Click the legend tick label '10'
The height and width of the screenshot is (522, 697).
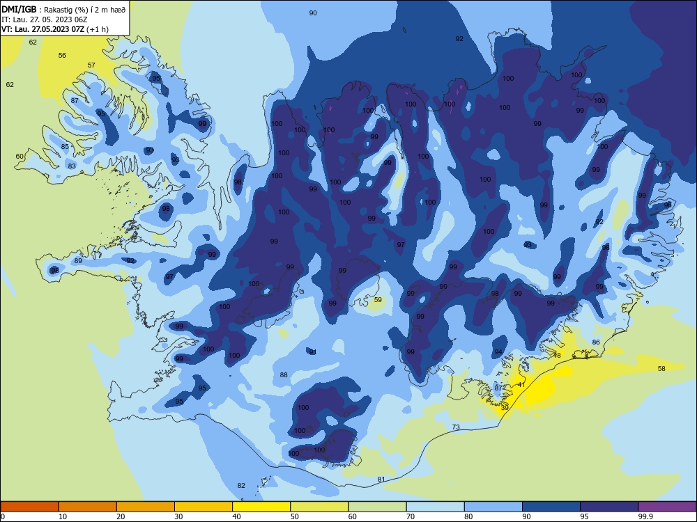coord(63,516)
